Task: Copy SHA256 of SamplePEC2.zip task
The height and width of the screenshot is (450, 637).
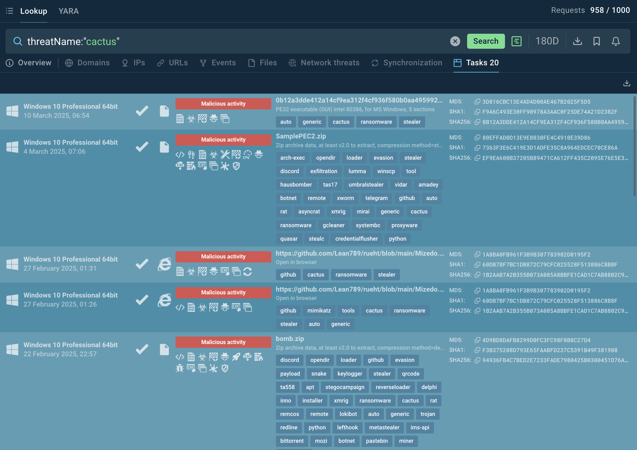Action: pos(477,158)
